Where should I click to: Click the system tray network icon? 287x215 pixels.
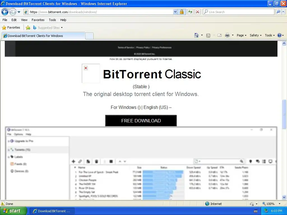tap(266, 211)
